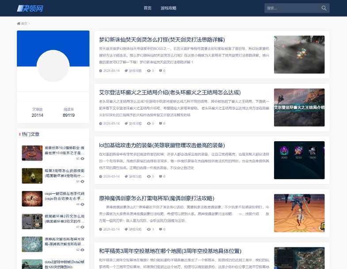This screenshot has width=347, height=269.
Task: Click the tag icon on 艾尔登法环 article
Action: pyautogui.click(x=126, y=123)
